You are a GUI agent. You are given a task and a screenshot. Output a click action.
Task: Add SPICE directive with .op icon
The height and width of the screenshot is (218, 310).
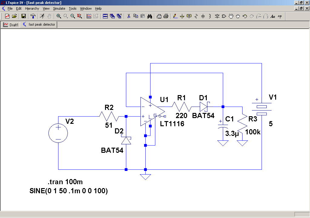point(279,16)
